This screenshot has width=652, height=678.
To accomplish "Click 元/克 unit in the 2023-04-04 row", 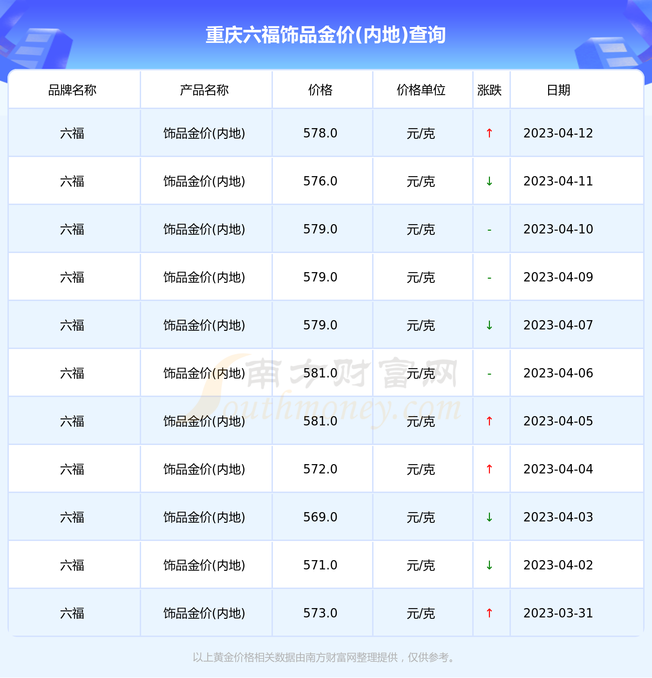I will [421, 470].
